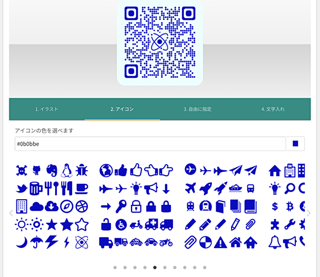Image resolution: width=320 pixels, height=277 pixels.
Task: Pick the wheelchair accessibility icon
Action: tap(121, 224)
